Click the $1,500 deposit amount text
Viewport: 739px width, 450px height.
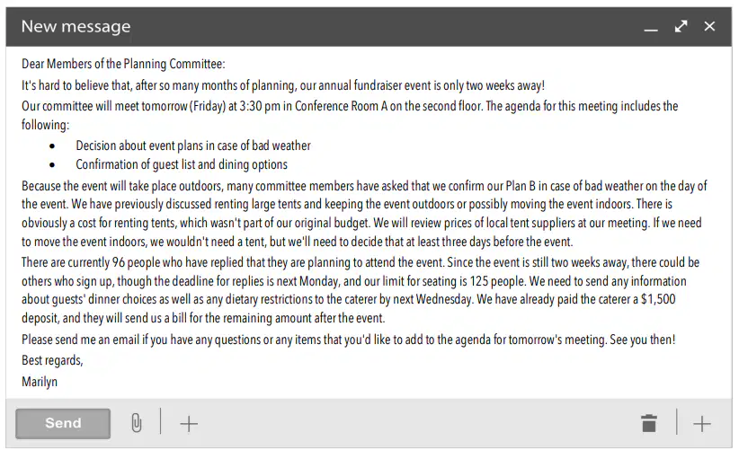tap(658, 299)
